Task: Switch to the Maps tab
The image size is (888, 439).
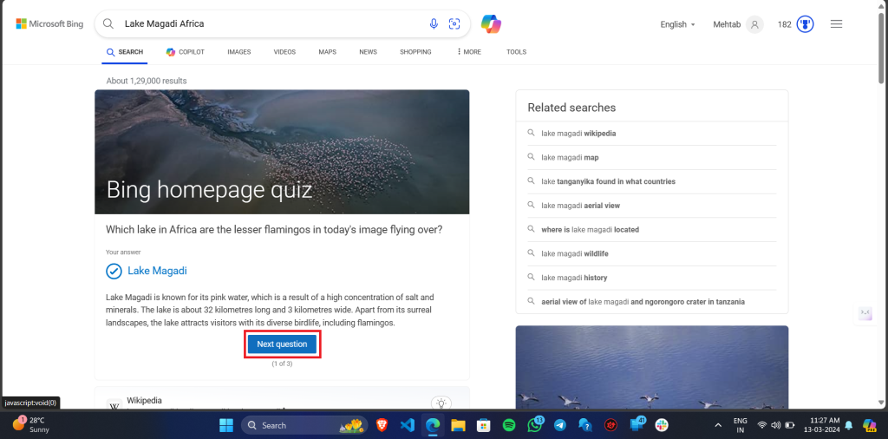Action: (327, 52)
